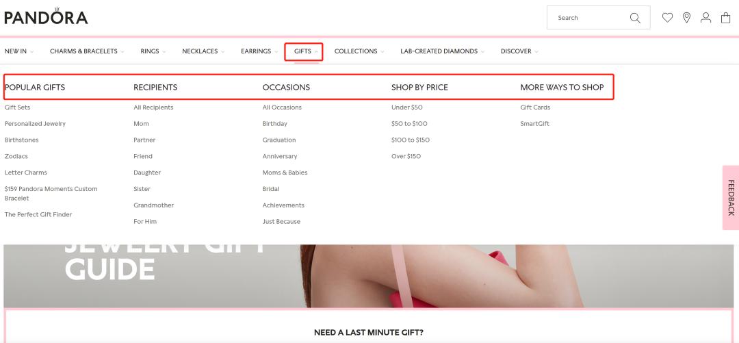This screenshot has width=739, height=343.
Task: Browse Just Because gifts
Action: (281, 221)
